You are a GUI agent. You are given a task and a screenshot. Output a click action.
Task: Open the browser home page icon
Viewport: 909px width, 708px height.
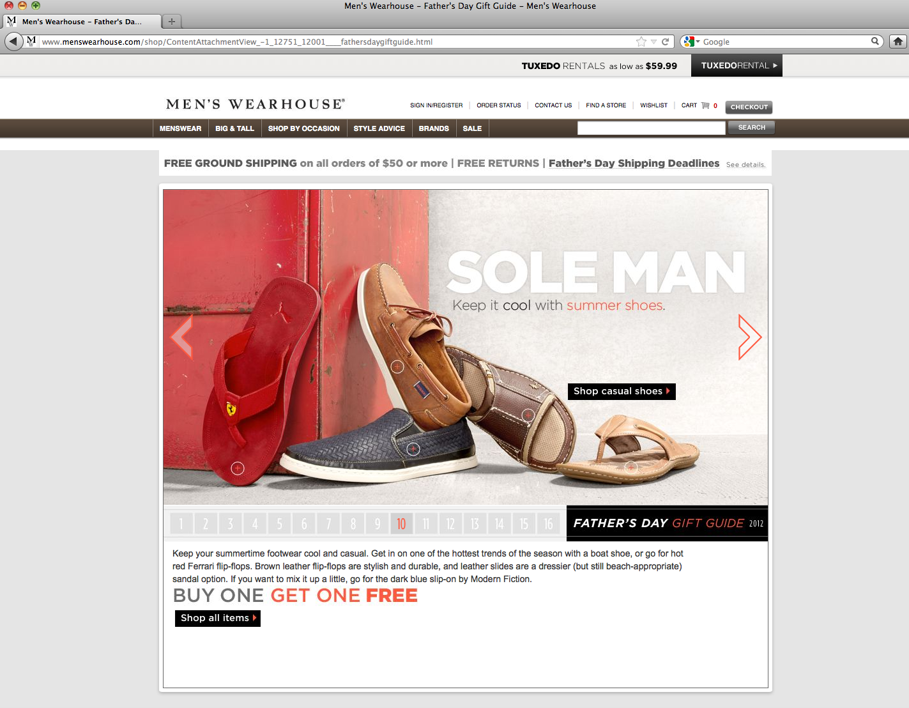pyautogui.click(x=898, y=42)
